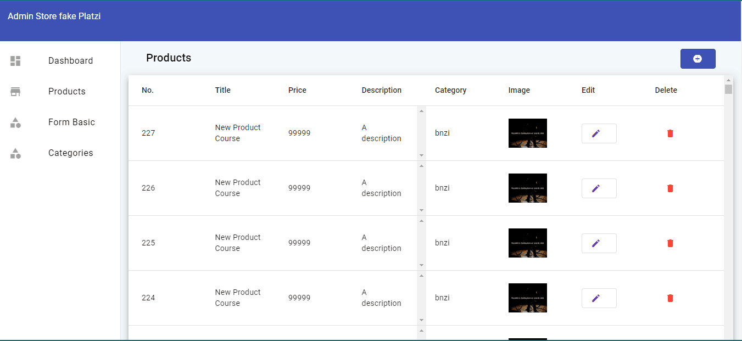Viewport: 742px width, 341px height.
Task: Click the Description column header
Action: click(x=382, y=90)
